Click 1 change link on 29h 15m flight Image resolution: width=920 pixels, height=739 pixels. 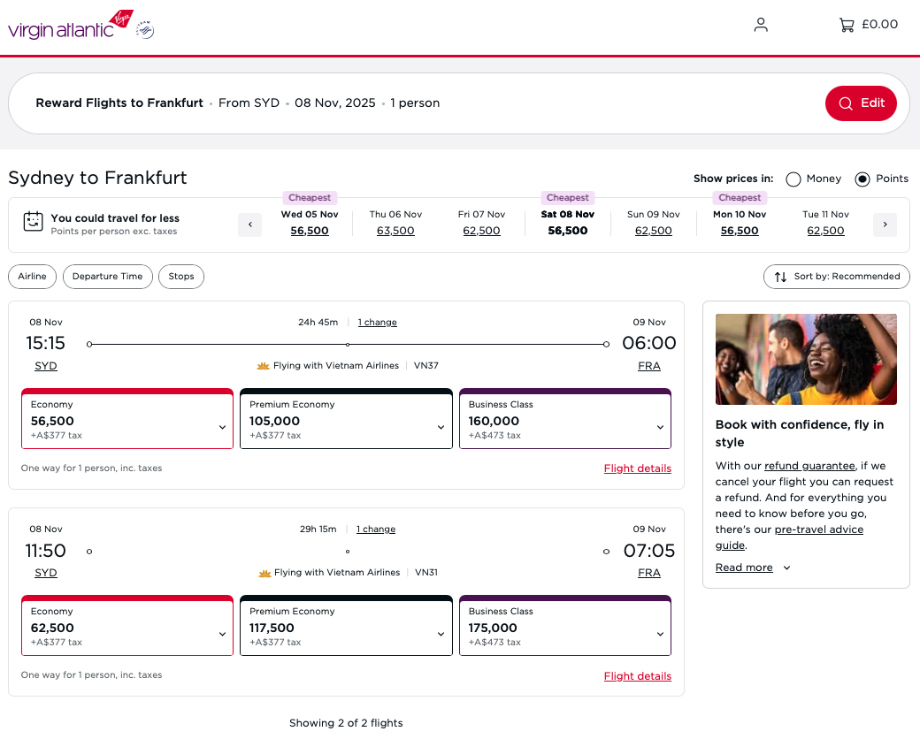tap(375, 529)
